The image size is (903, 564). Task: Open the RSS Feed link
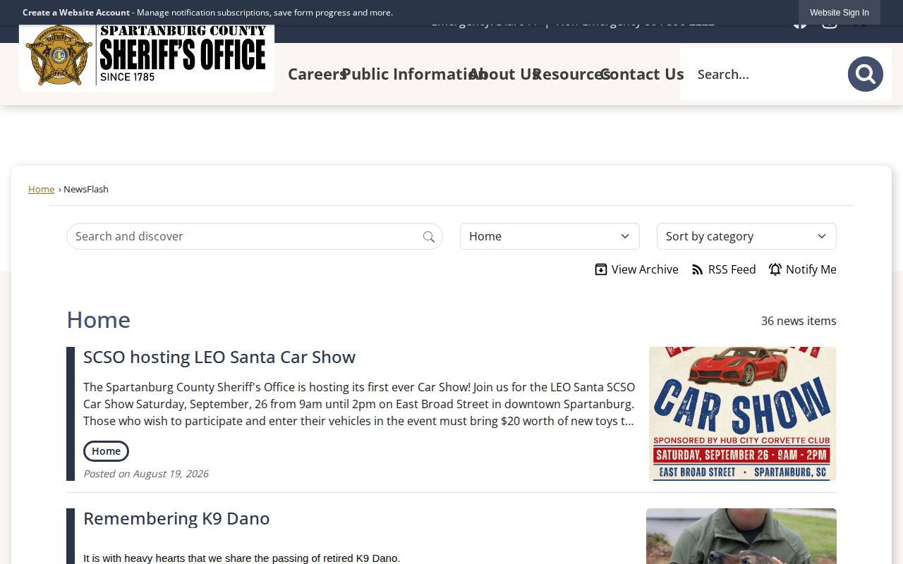pos(724,269)
